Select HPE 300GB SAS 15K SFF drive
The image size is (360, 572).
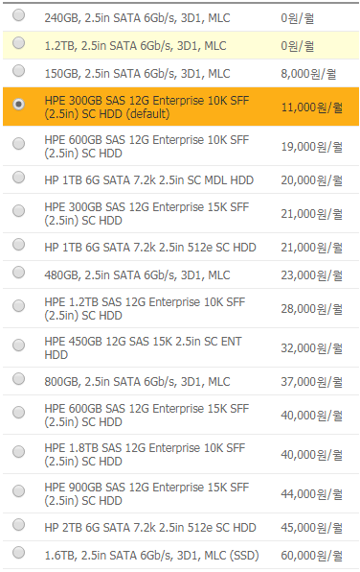(x=18, y=211)
